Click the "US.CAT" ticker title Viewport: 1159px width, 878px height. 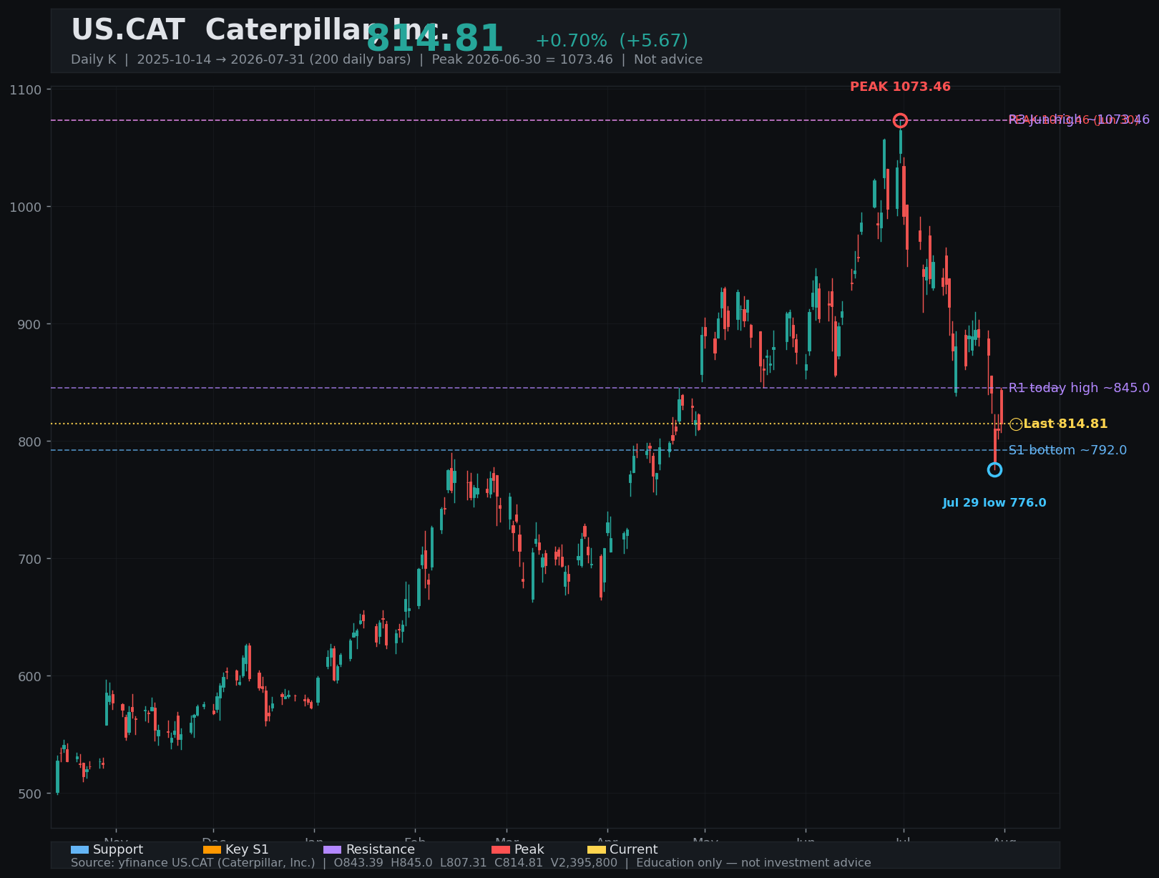[127, 30]
